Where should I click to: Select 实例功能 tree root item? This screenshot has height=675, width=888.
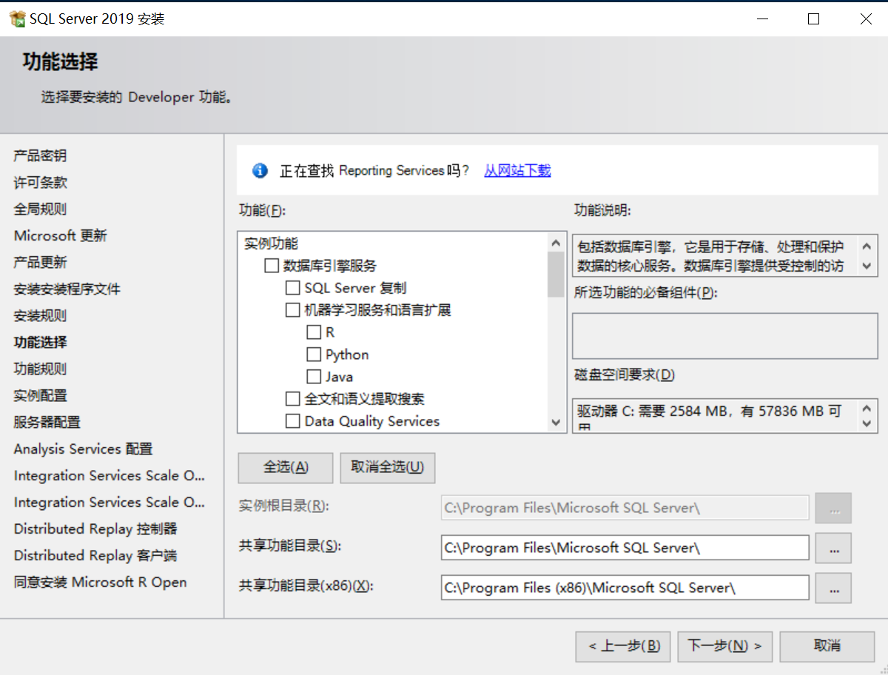[272, 244]
